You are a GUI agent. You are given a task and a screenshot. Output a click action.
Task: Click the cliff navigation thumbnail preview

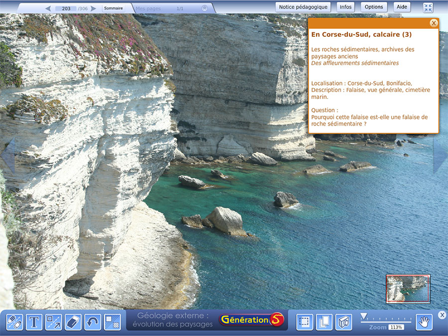point(408,289)
